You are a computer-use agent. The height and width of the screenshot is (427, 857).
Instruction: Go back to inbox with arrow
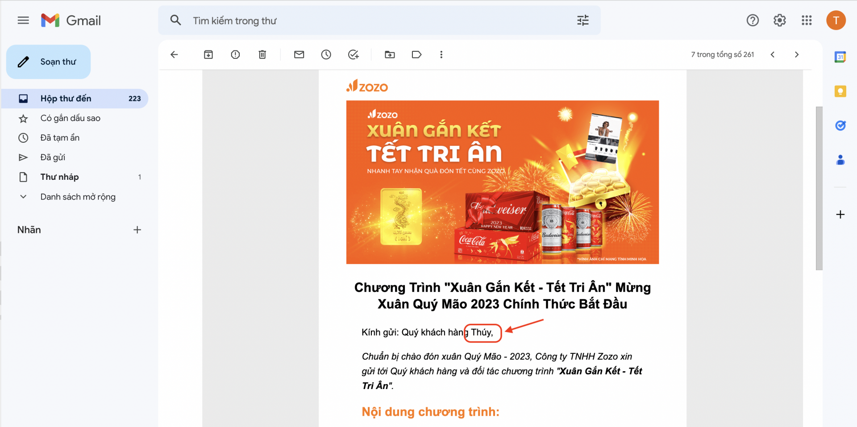pyautogui.click(x=175, y=54)
